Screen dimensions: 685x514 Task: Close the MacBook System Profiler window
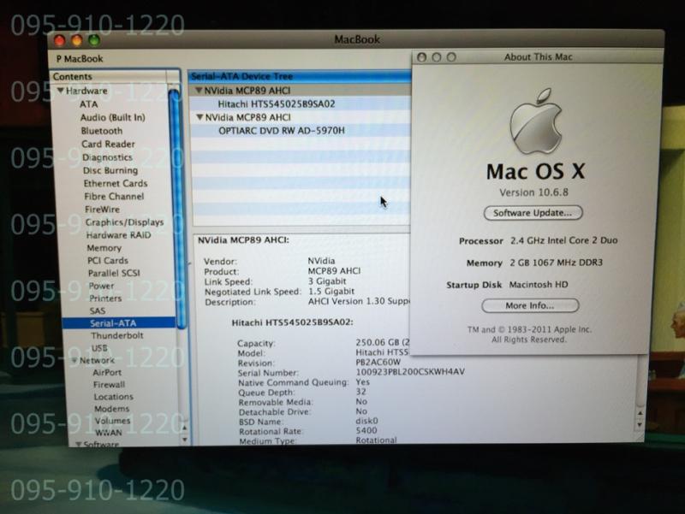pos(60,41)
